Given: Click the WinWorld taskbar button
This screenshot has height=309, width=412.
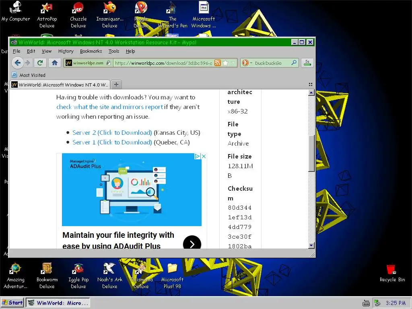Looking at the screenshot, I should [x=58, y=303].
